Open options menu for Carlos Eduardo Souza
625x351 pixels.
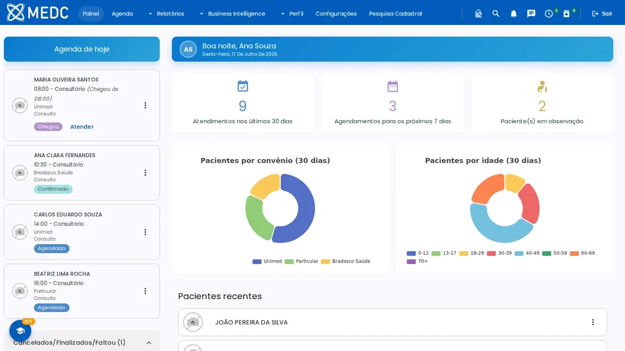(145, 232)
